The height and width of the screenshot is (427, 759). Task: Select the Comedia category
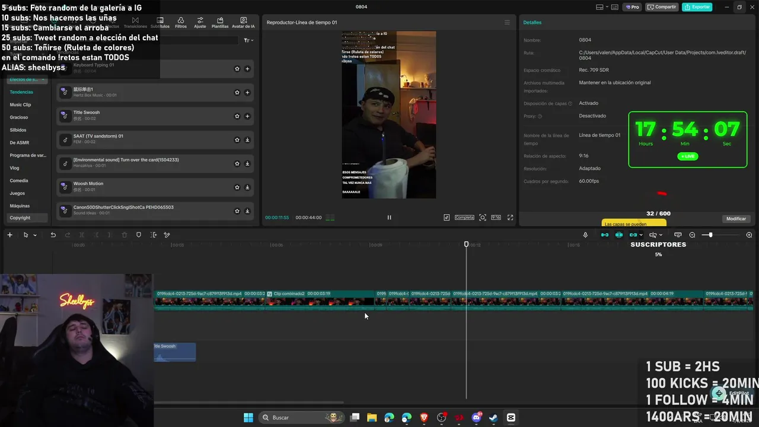19,181
